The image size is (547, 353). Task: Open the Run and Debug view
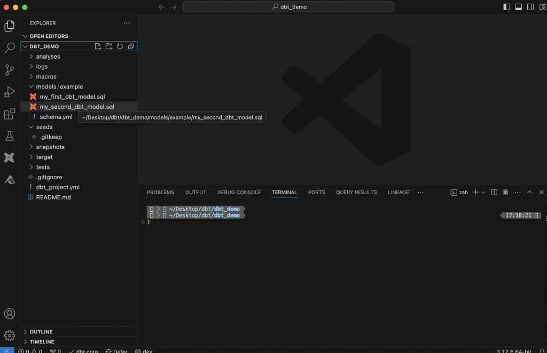[10, 92]
